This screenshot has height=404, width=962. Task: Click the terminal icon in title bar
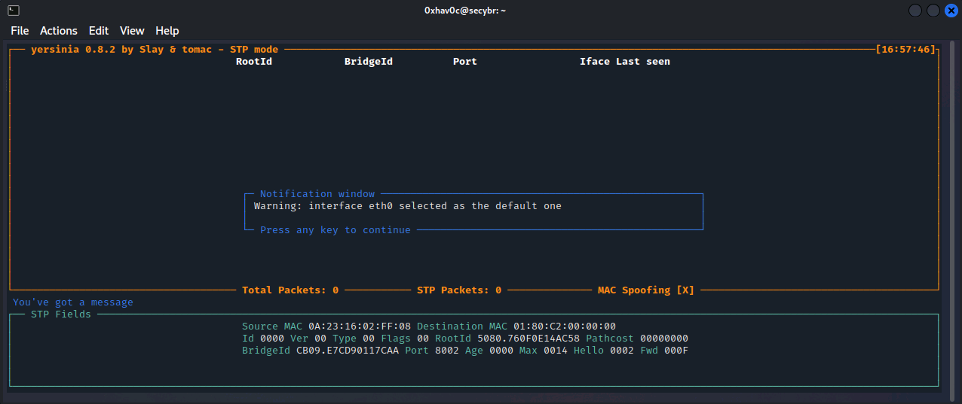13,11
